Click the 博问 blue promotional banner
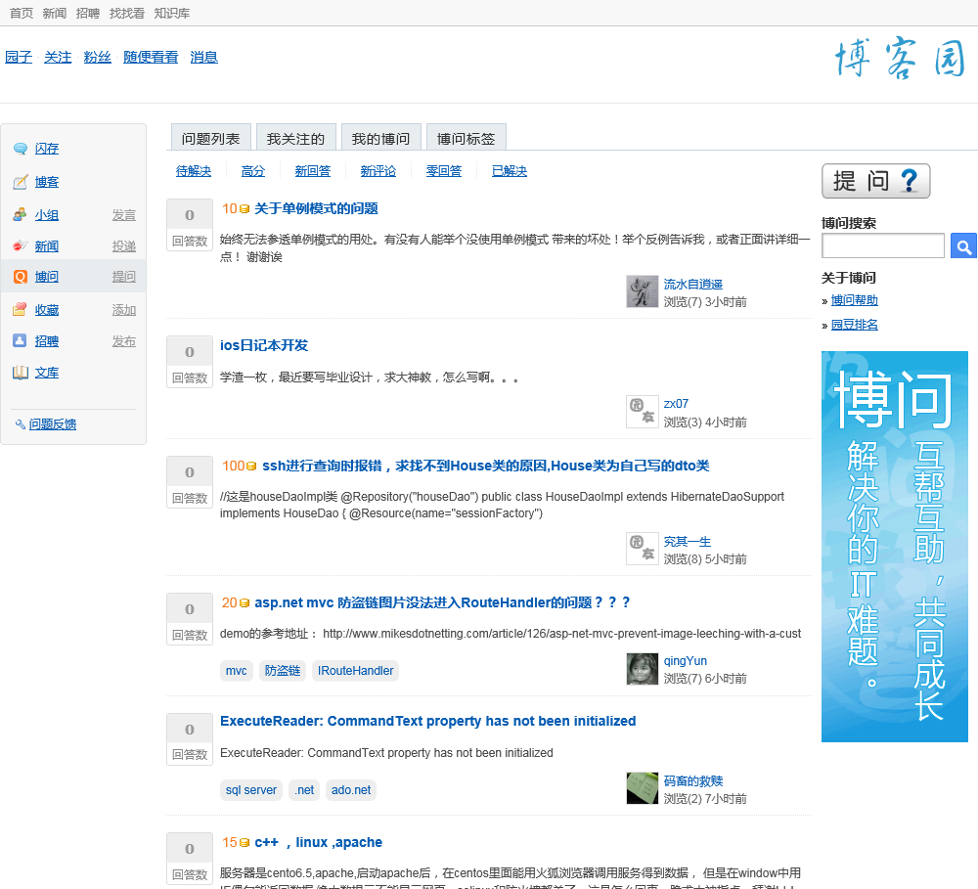This screenshot has height=889, width=978. [x=894, y=546]
